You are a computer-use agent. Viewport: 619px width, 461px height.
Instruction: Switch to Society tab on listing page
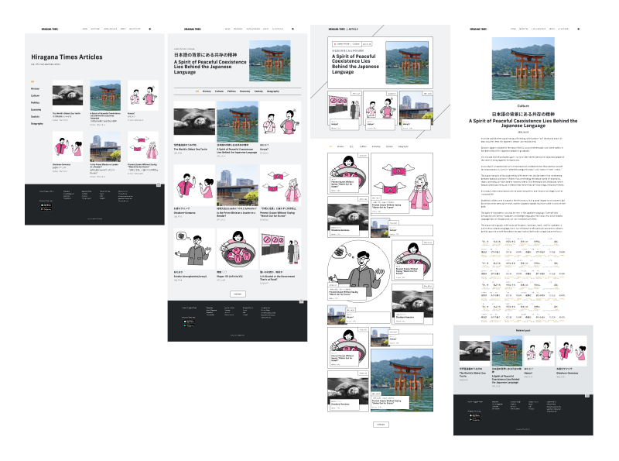tap(258, 91)
